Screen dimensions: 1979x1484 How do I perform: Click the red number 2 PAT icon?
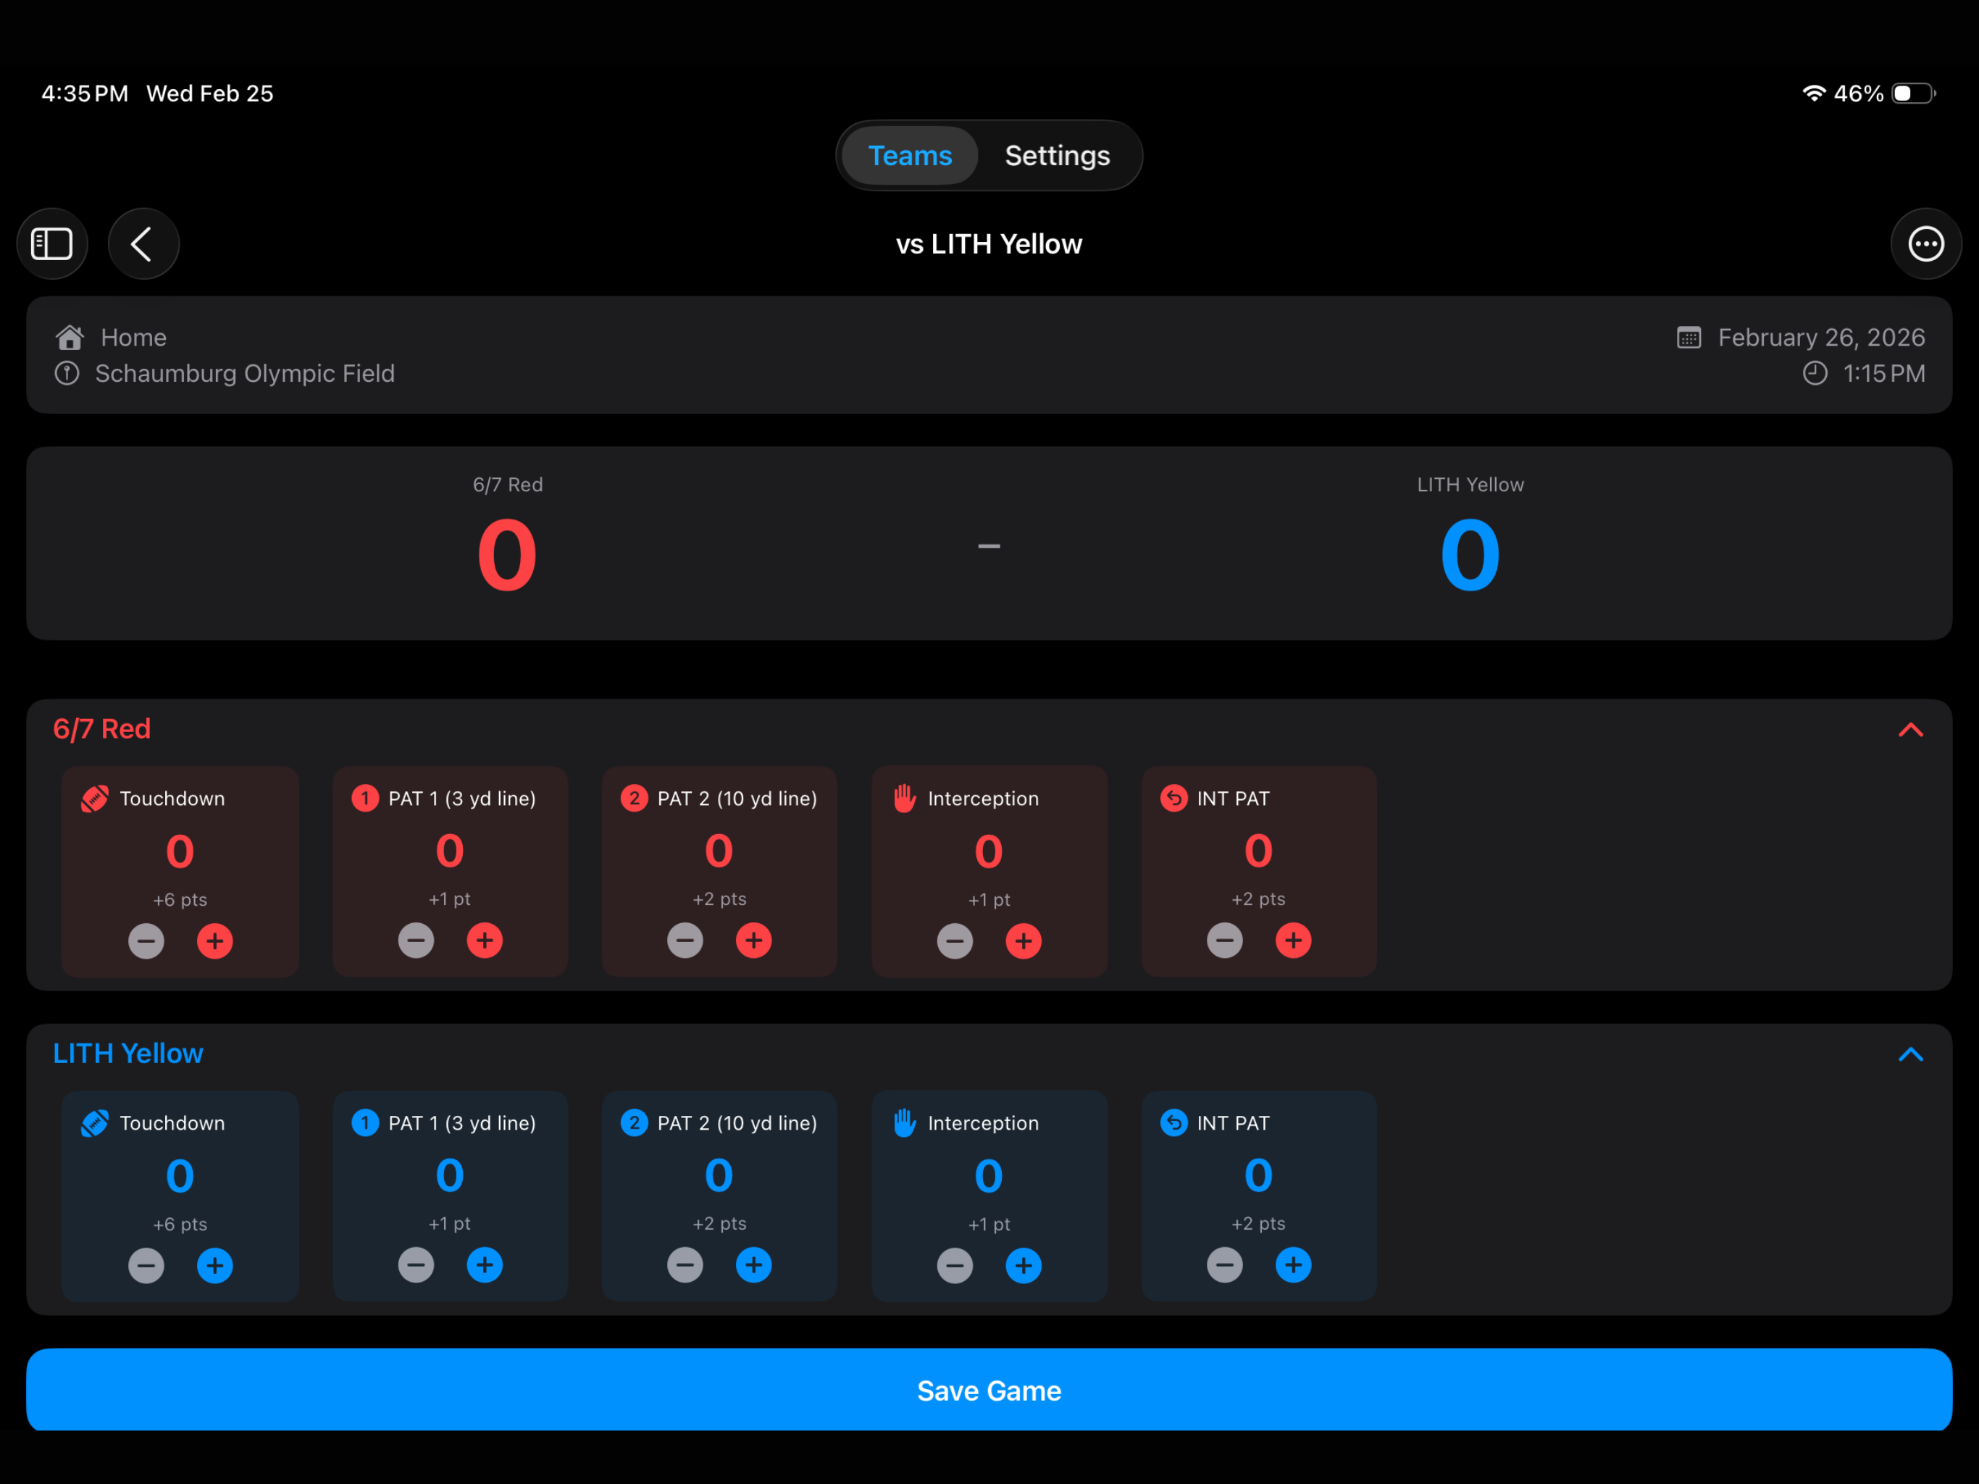point(635,798)
